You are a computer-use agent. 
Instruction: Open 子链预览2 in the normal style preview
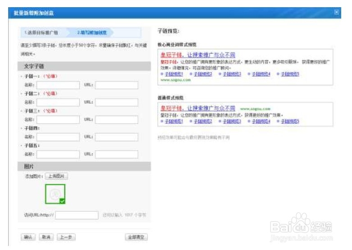coord(203,121)
